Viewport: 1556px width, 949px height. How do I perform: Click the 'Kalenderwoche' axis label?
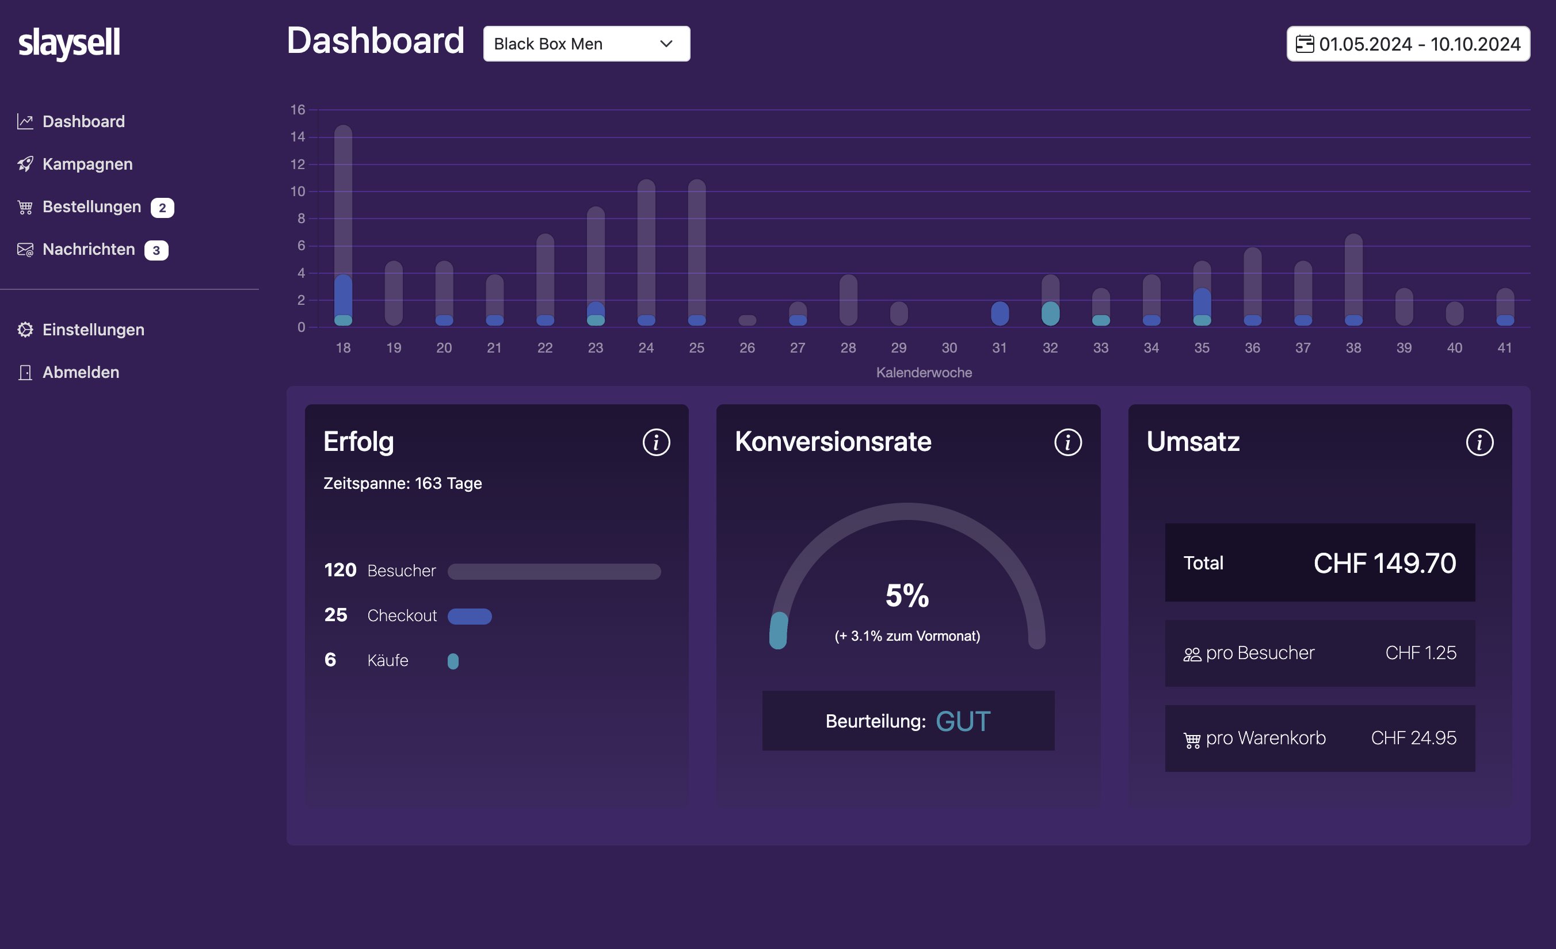click(924, 373)
